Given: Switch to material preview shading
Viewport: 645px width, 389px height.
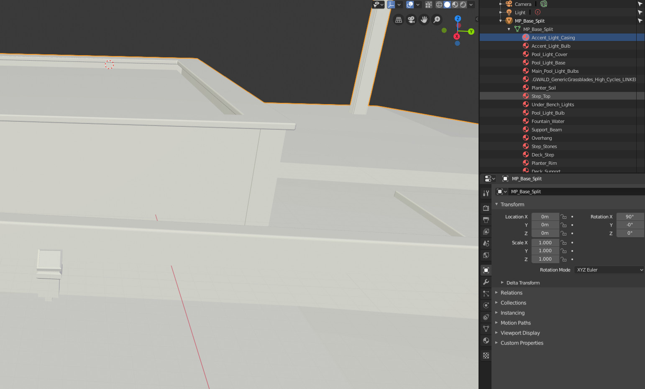Looking at the screenshot, I should click(x=455, y=5).
